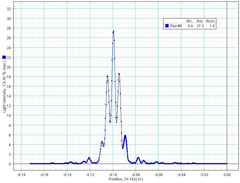Click the blue Run #5 legend swatch

click(x=167, y=26)
